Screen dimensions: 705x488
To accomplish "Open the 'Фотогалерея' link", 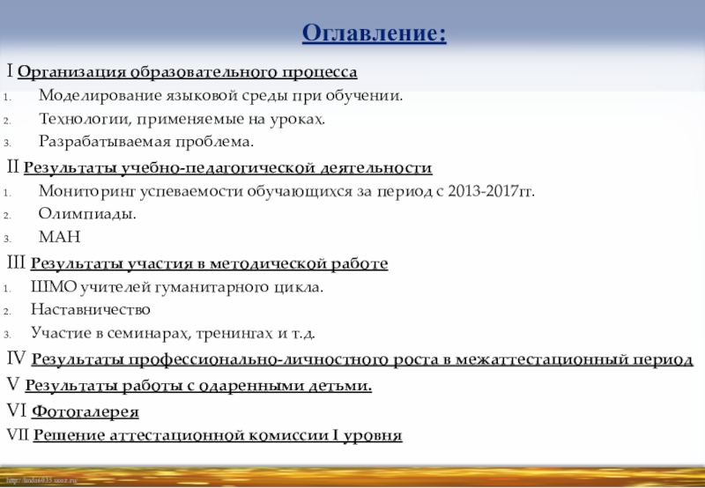I will [x=85, y=410].
